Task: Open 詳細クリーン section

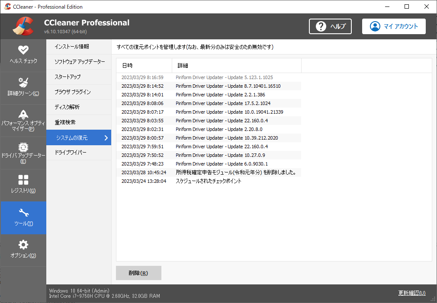Action: pos(23,88)
